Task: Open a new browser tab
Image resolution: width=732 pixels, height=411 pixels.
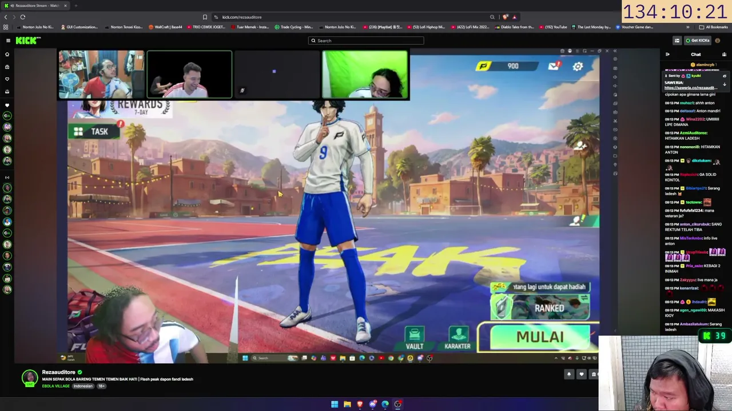Action: (x=75, y=6)
